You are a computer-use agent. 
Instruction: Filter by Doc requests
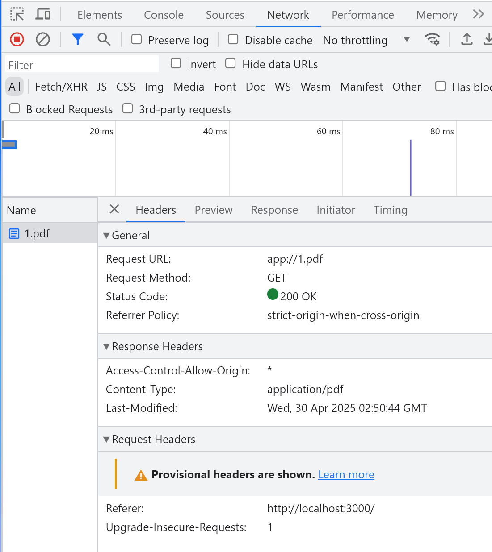(x=256, y=87)
